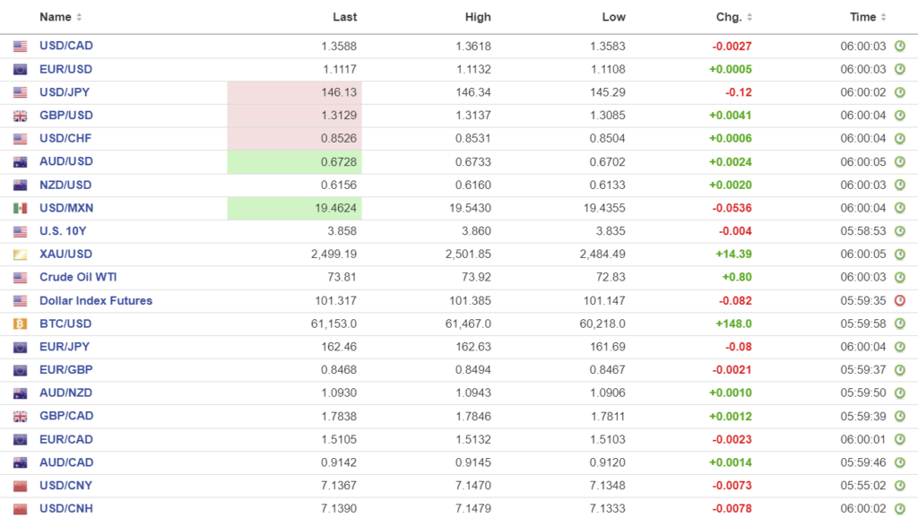Click the green clock icon in BTC/USD row
Screen dimensions: 918x518
click(x=899, y=324)
